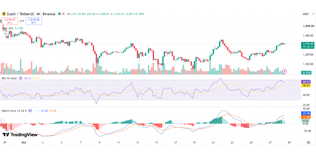Click the close price C1,316.41
This screenshot has height=156, width=316.
click(117, 14)
